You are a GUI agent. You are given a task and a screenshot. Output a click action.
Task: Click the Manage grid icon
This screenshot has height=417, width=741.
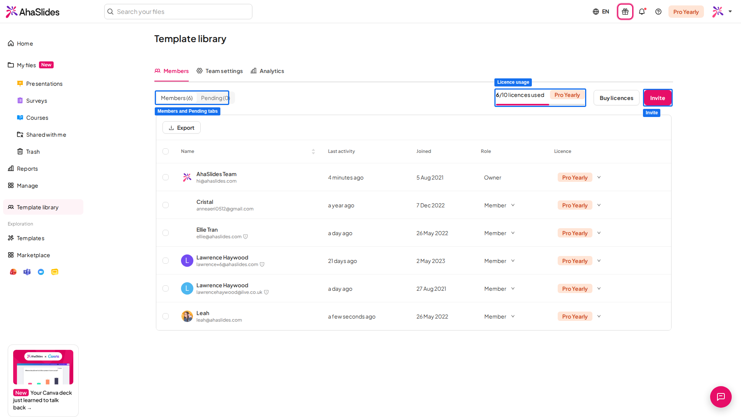click(x=11, y=185)
